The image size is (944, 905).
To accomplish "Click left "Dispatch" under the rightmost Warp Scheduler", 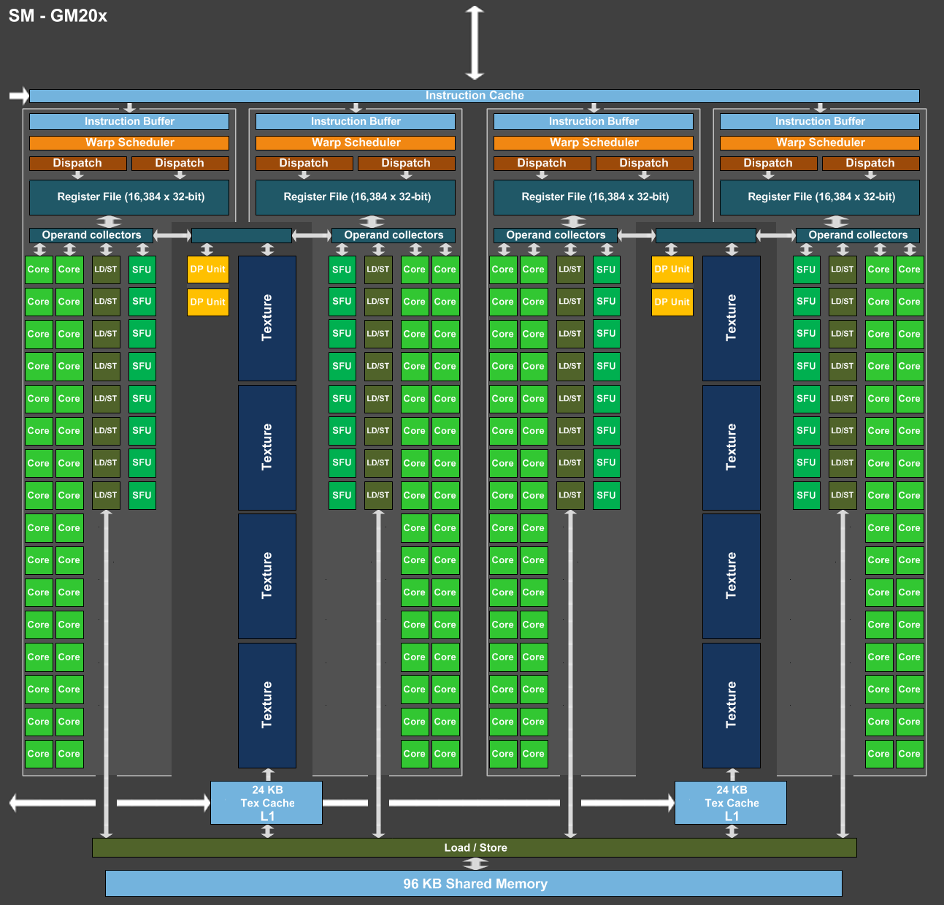I will [x=769, y=164].
